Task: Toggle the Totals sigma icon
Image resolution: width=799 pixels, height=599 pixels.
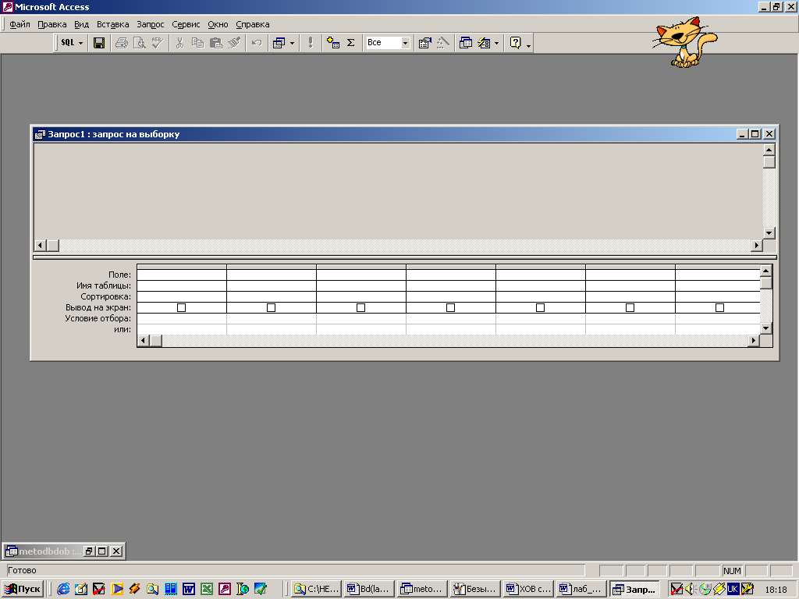Action: coord(351,43)
